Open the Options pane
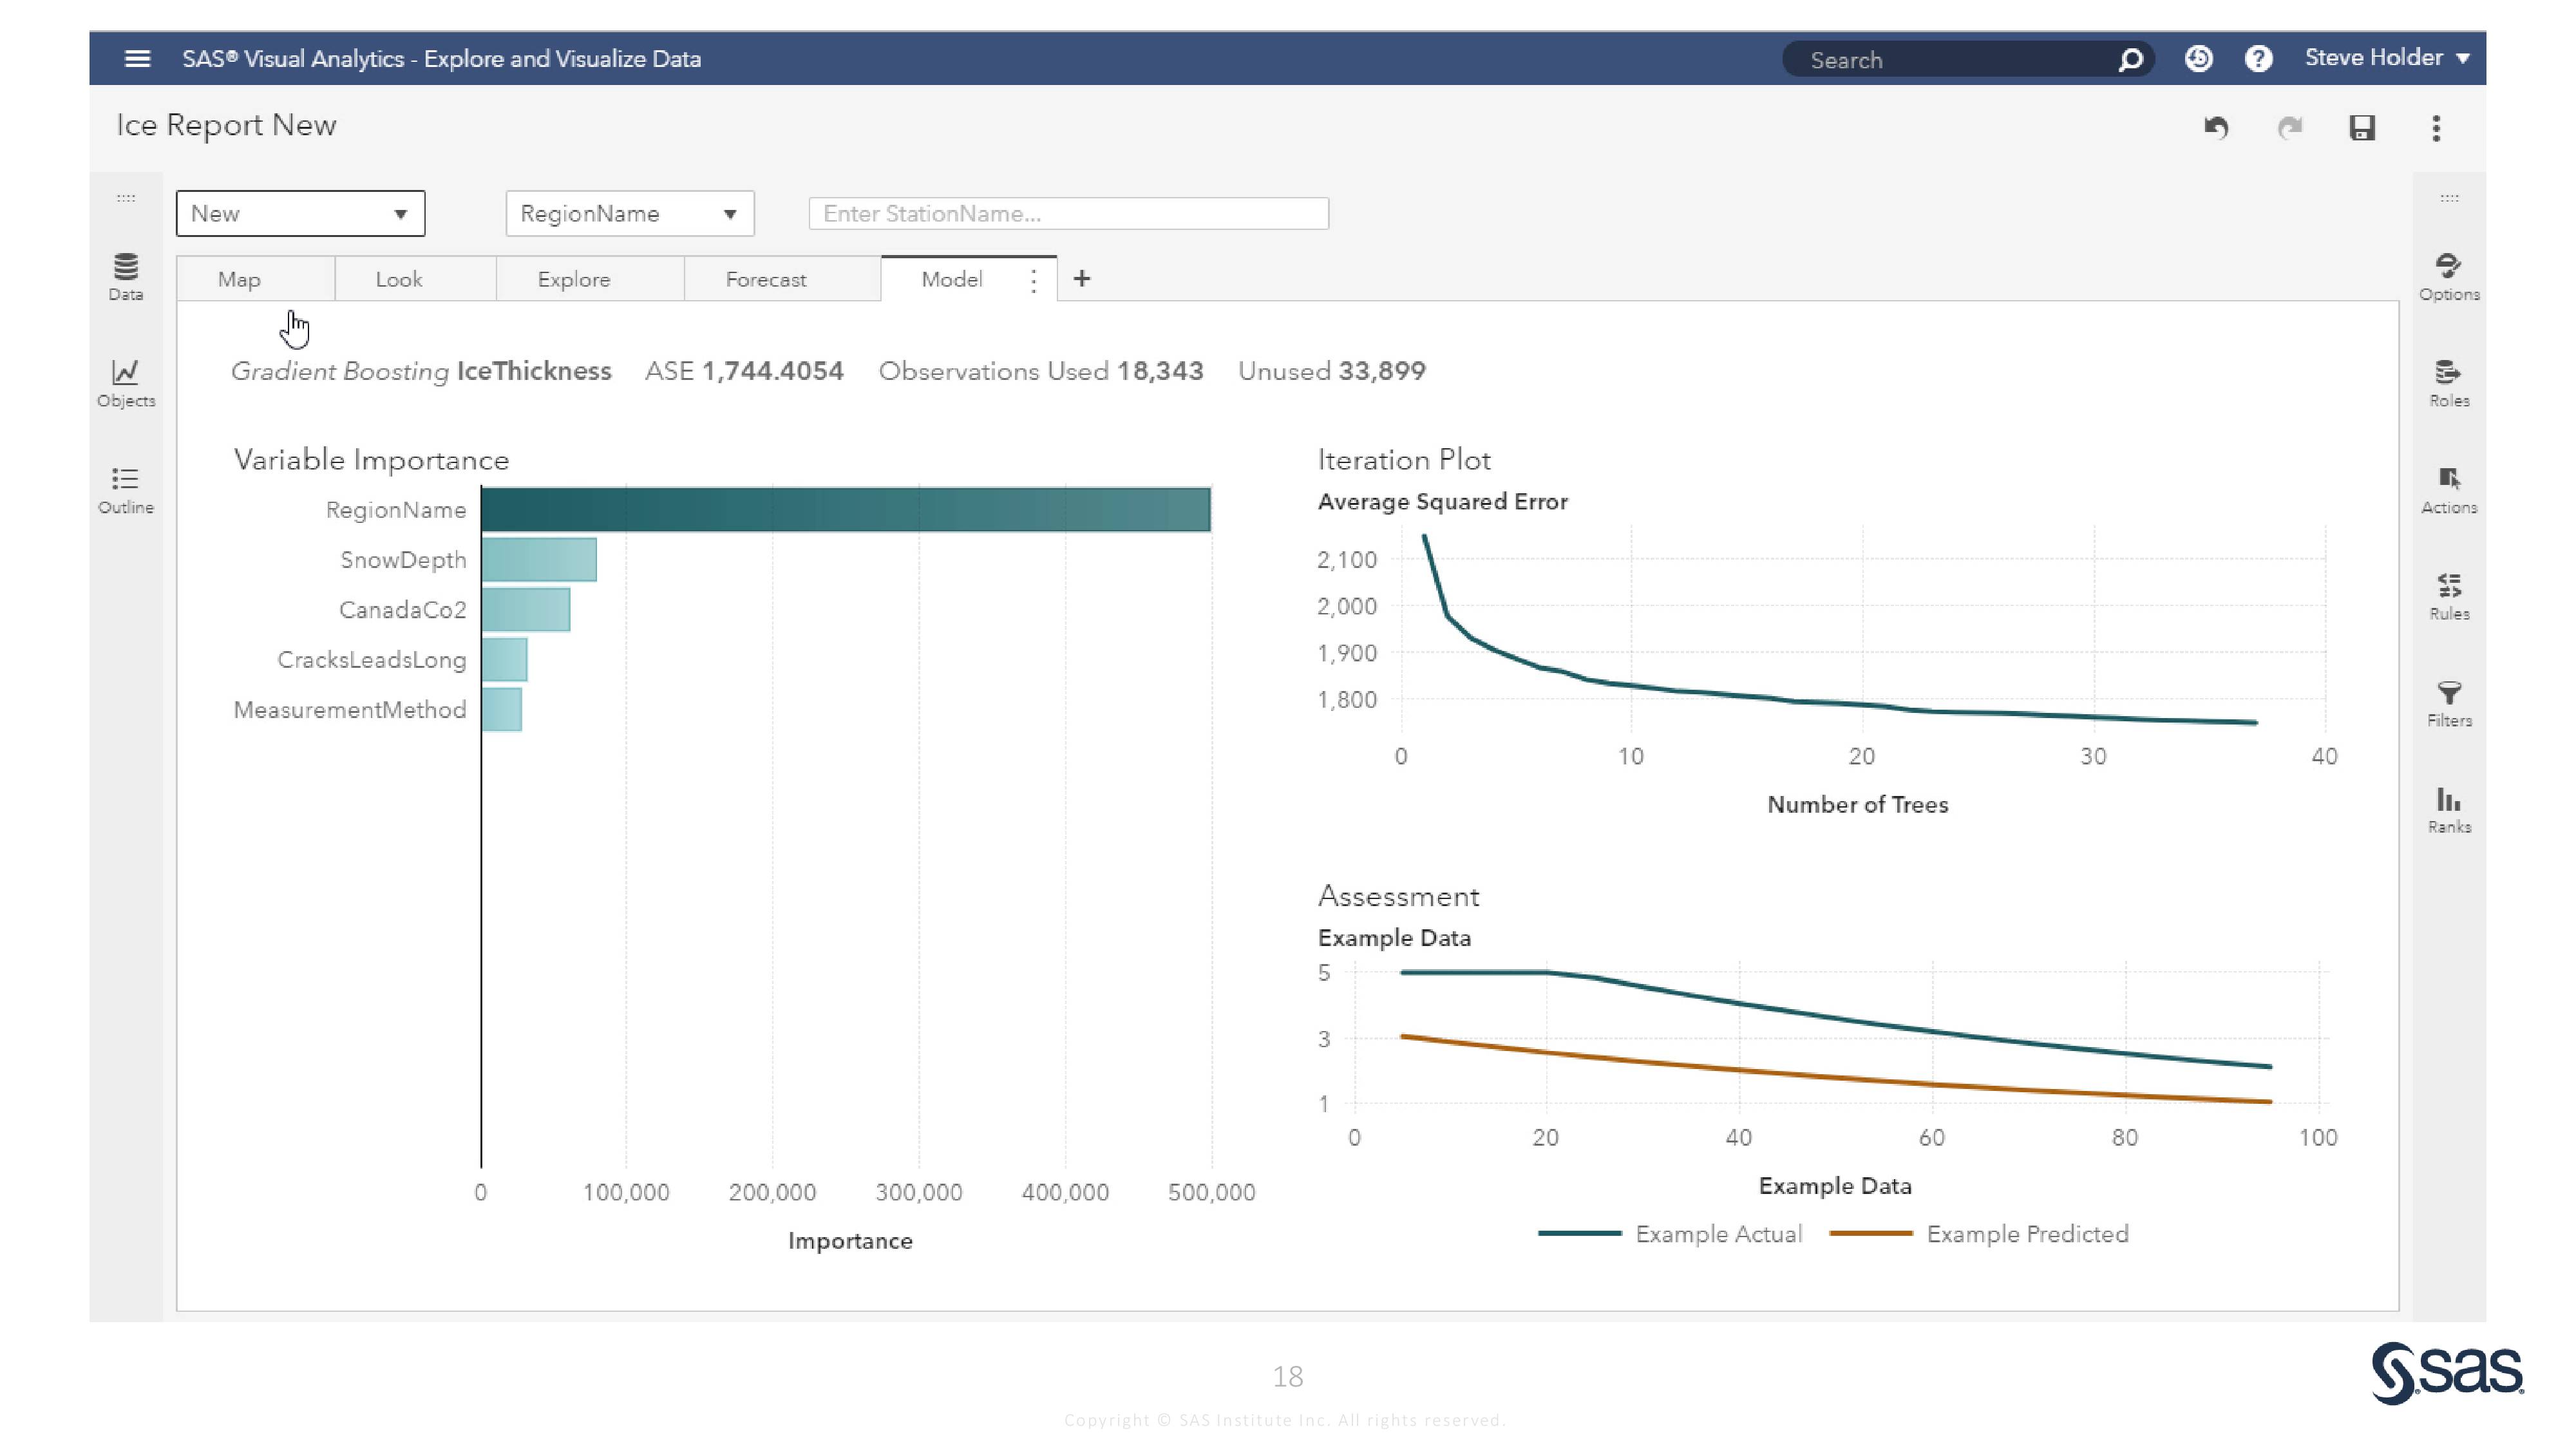Screen dimensions: 2576x1449 [x=2449, y=277]
